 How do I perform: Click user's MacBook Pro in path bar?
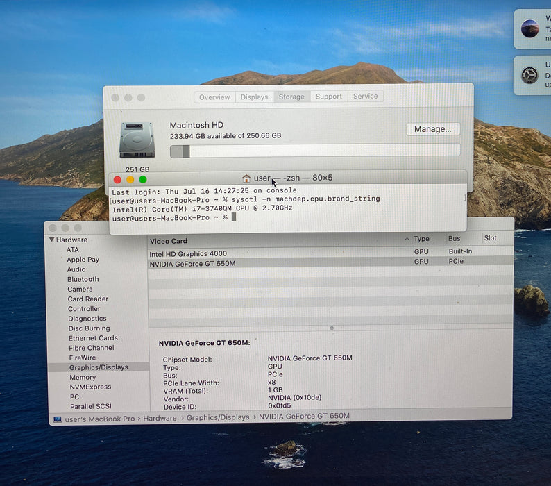pyautogui.click(x=100, y=419)
